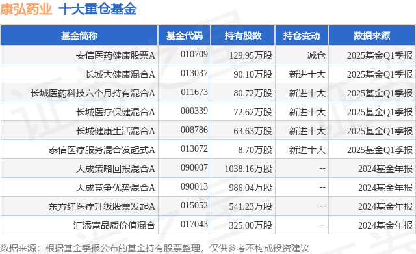Viewport: 416px width, 254px height.
Task: Click the 康弘药业 title text
Action: click(26, 9)
